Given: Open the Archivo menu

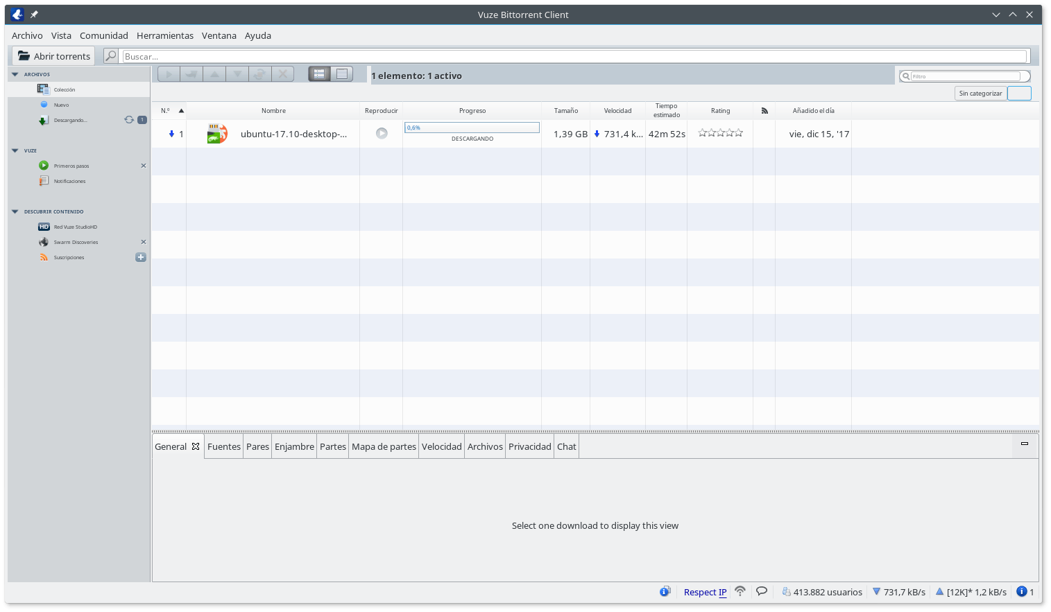Looking at the screenshot, I should click(27, 35).
